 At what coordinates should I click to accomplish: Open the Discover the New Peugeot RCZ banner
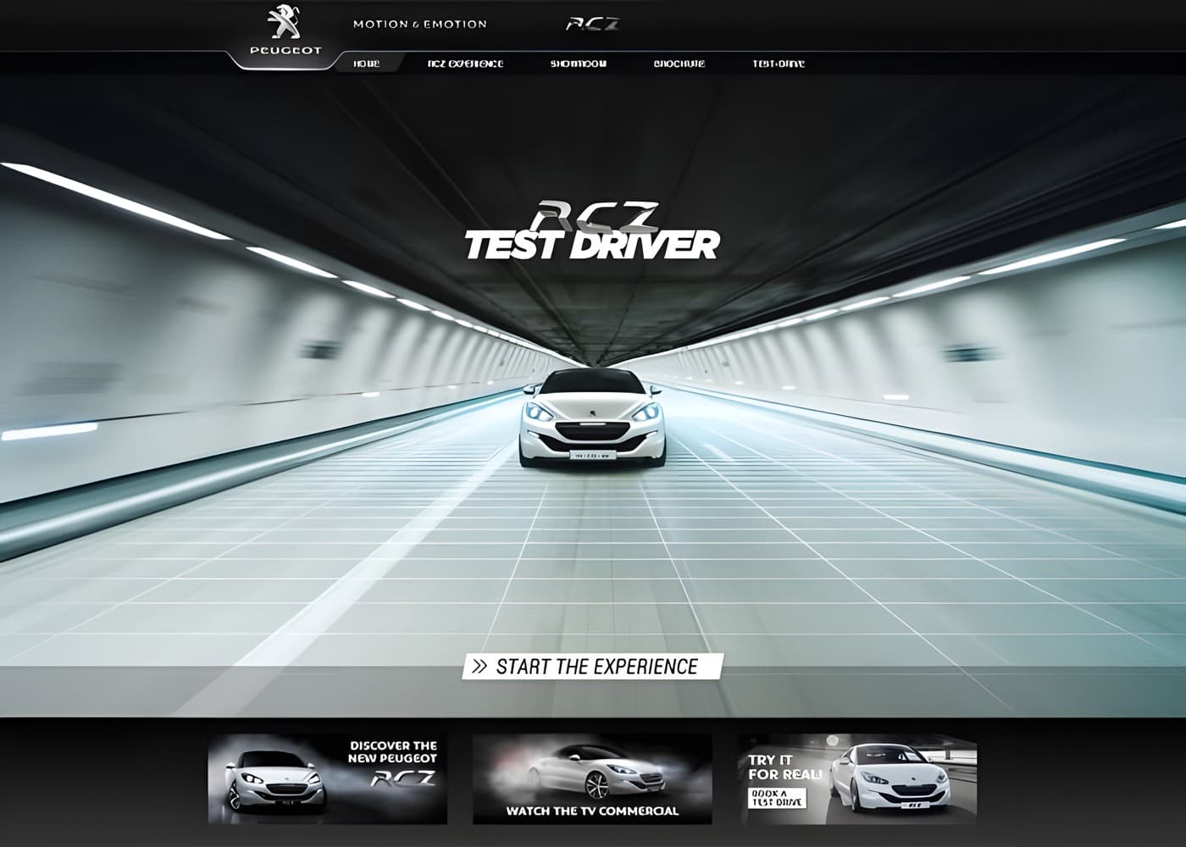(x=328, y=779)
